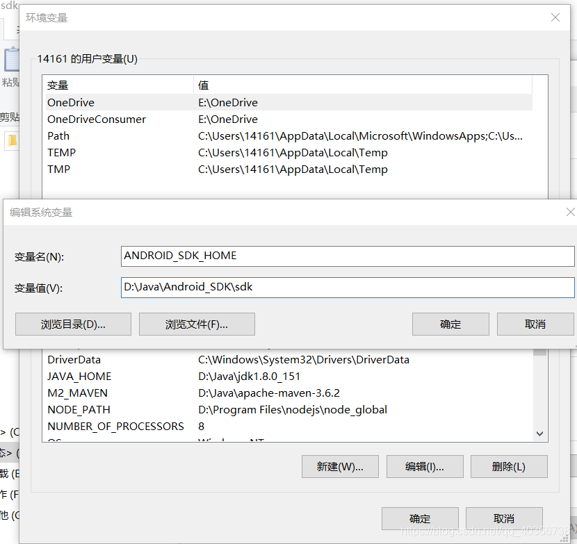Viewport: 577px width, 544px height.
Task: Select the TMP user variable row
Action: [289, 170]
